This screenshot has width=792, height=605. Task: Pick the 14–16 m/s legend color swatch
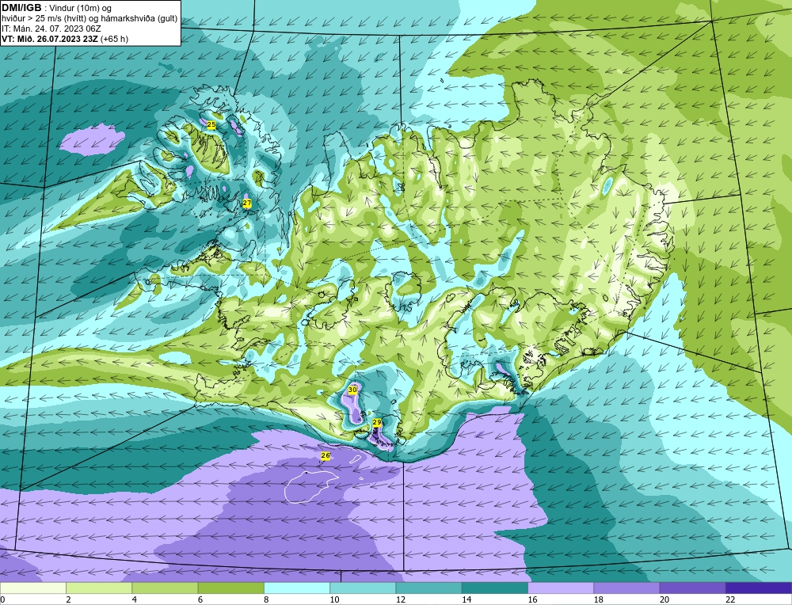click(494, 588)
